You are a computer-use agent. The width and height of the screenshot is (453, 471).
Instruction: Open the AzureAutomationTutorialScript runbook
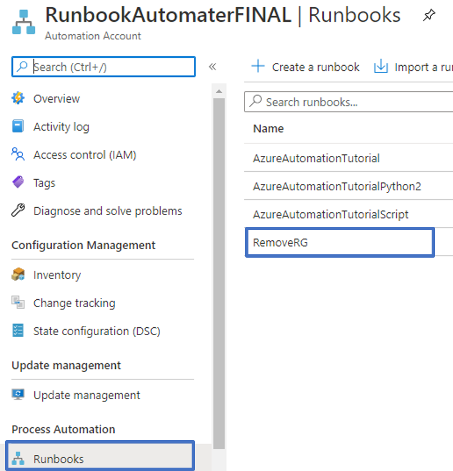coord(330,214)
